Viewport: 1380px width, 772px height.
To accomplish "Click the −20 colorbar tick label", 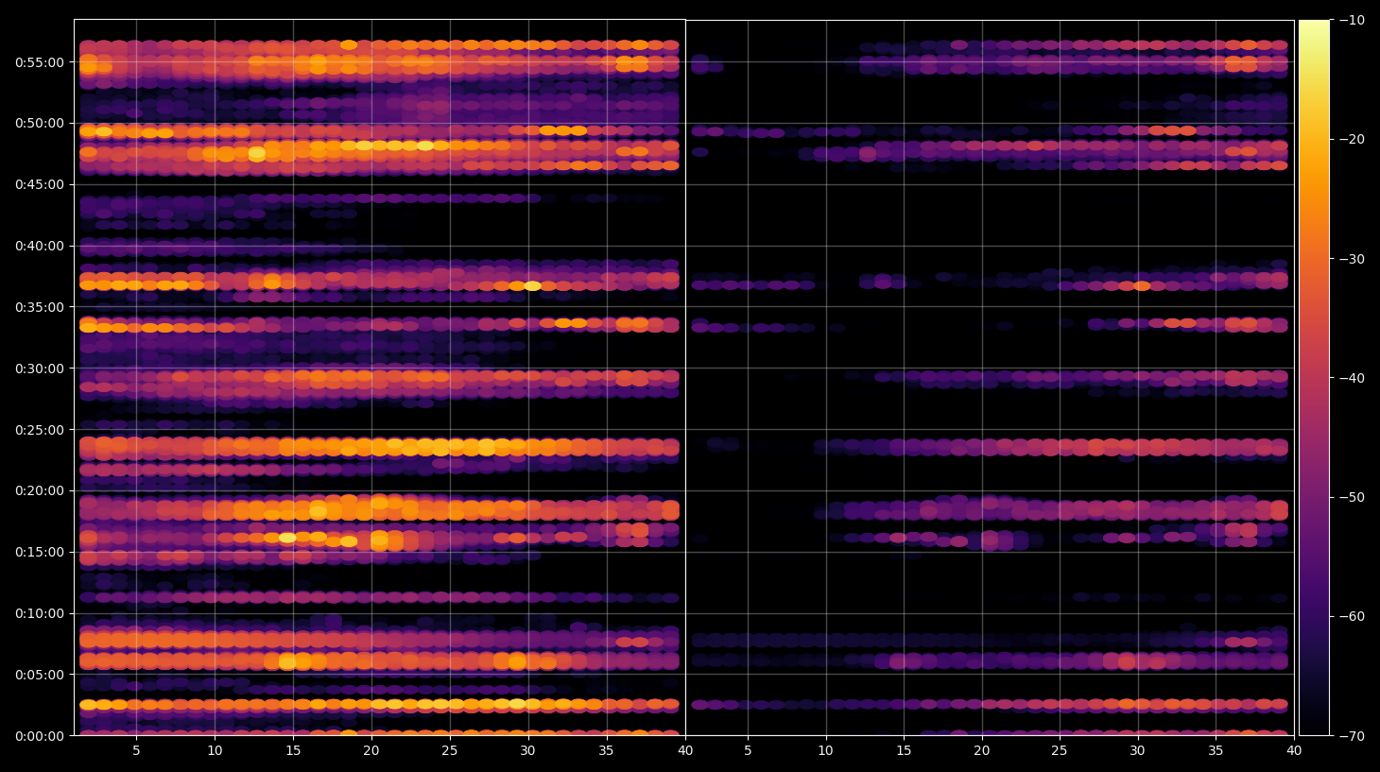I will coord(1352,139).
